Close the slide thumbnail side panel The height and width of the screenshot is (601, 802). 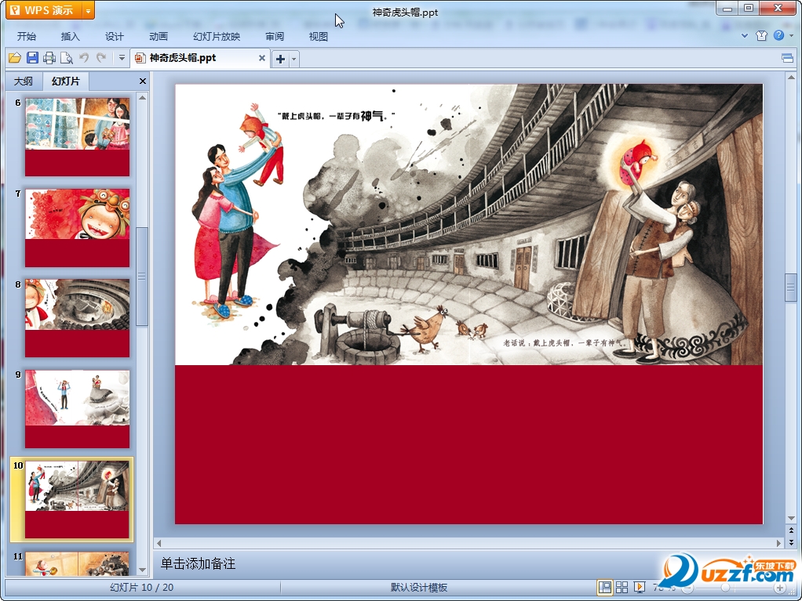coord(143,81)
